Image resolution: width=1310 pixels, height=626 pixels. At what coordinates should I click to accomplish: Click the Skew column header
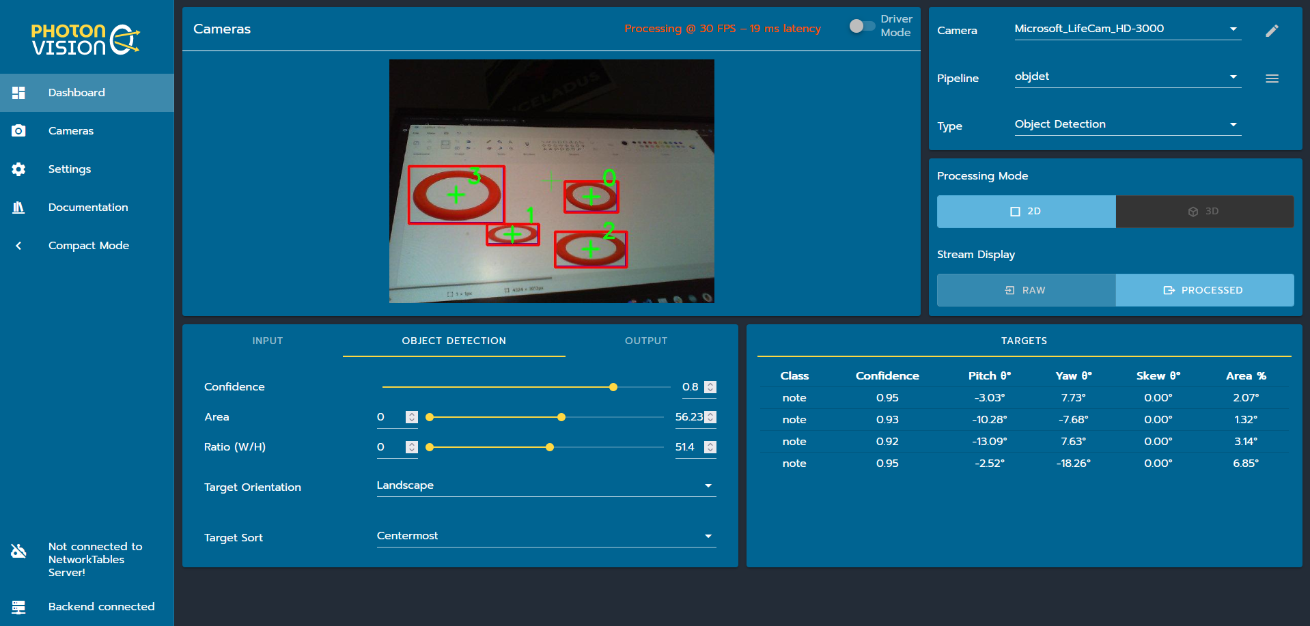[x=1158, y=376]
